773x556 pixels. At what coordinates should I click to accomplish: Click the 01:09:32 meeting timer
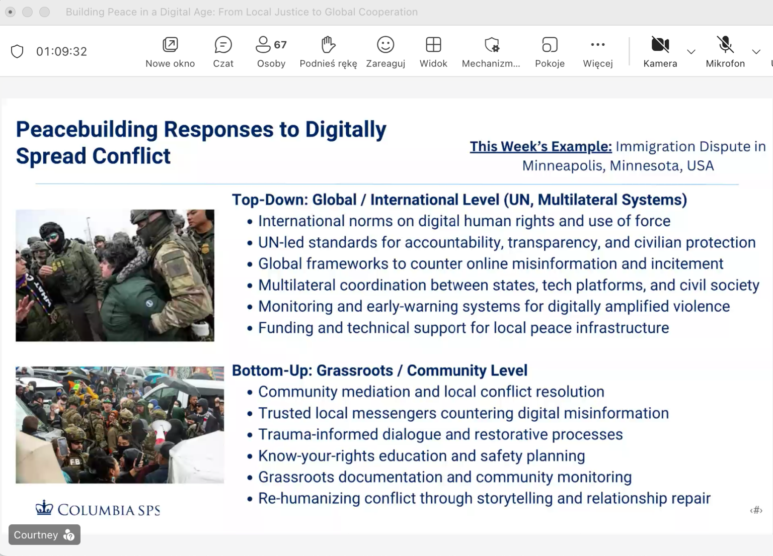61,51
